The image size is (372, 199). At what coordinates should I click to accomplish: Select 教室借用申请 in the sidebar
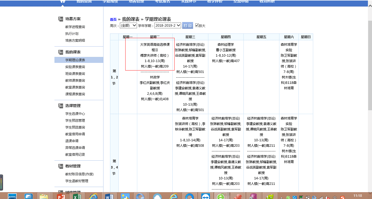pos(75,134)
